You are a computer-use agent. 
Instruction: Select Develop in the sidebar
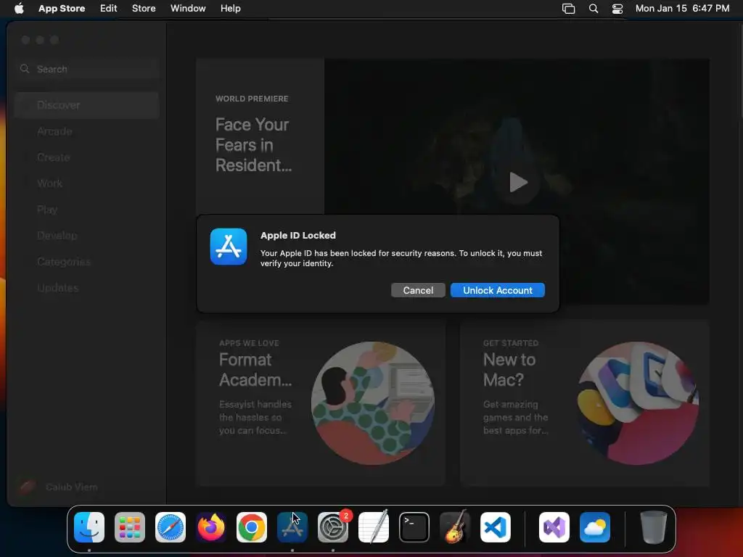click(x=87, y=236)
